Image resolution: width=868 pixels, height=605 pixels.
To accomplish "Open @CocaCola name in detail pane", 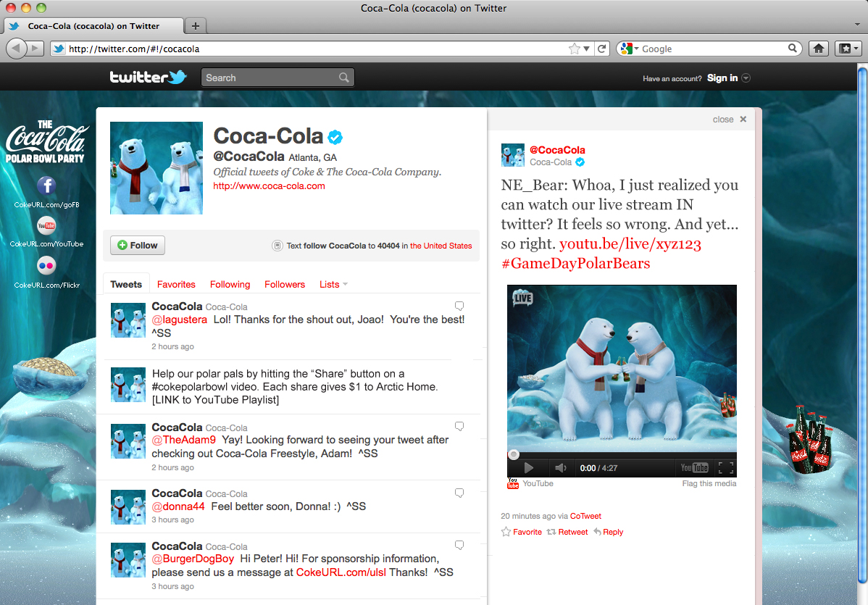I will pos(557,150).
